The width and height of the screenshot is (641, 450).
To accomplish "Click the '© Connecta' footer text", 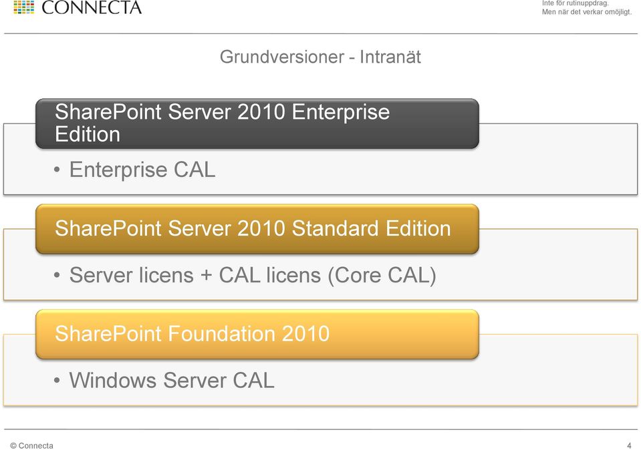I will point(32,445).
